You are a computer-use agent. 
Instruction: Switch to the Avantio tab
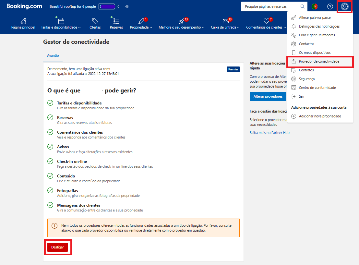coord(53,56)
